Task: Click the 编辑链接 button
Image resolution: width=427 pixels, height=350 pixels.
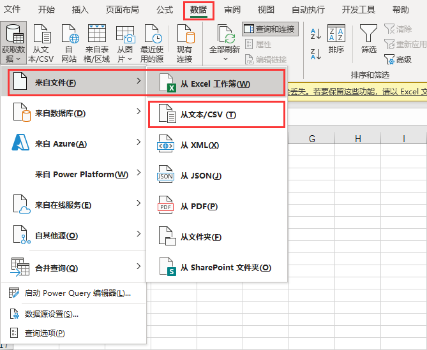Action: [266, 59]
